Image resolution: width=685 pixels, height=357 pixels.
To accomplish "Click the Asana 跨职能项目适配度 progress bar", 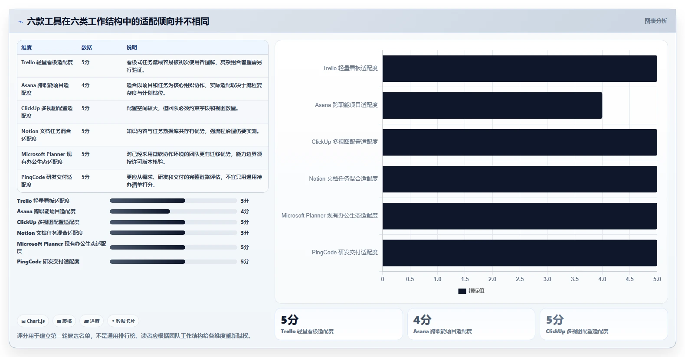I will click(x=174, y=211).
